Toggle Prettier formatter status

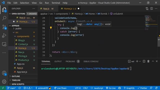(x=142, y=88)
